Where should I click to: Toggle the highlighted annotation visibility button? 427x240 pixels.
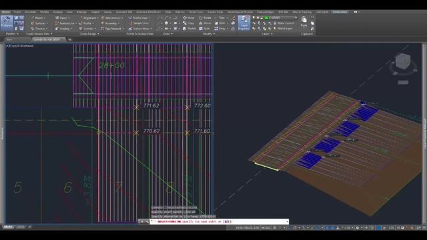pos(328,227)
